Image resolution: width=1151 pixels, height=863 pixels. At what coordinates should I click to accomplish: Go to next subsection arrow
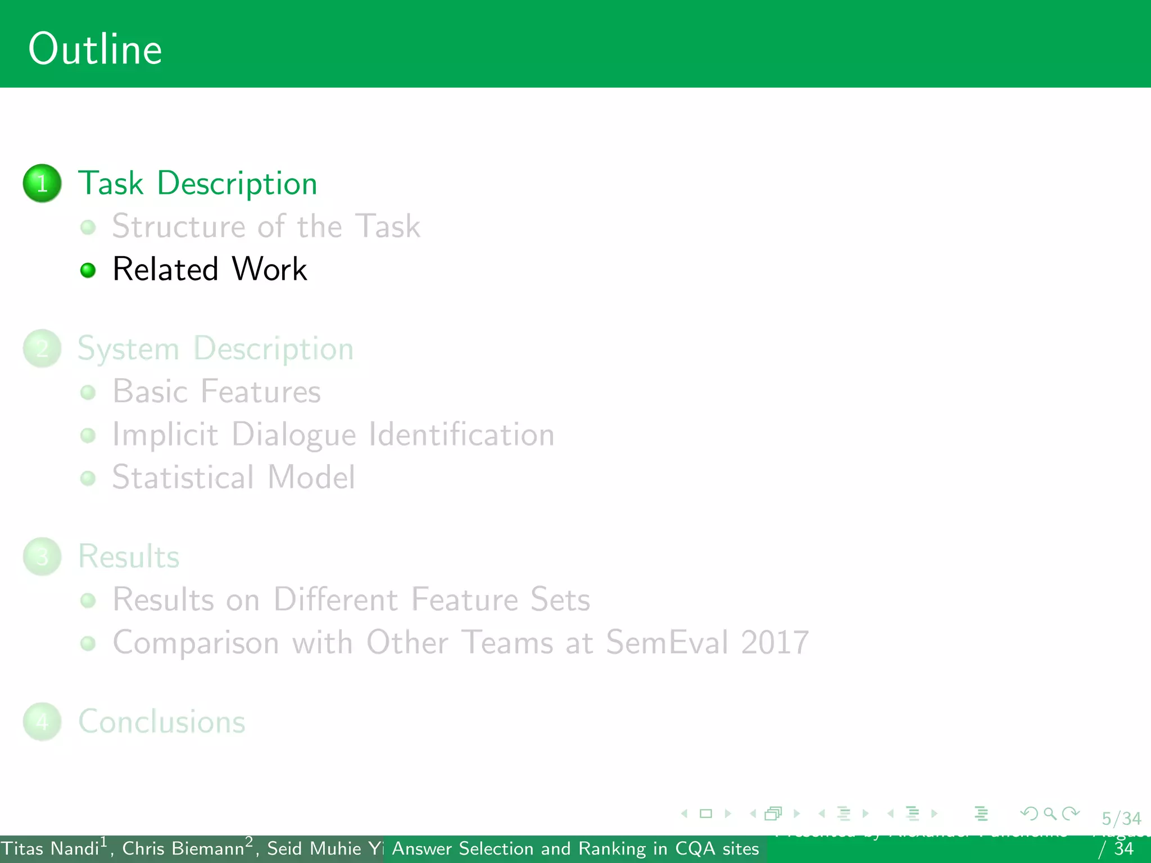tap(865, 814)
